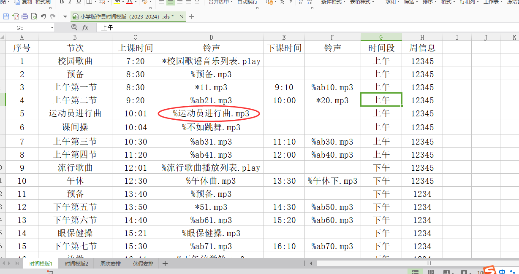Click the 排序 sort button
Screen dimensions: 519x274
(x=429, y=2)
